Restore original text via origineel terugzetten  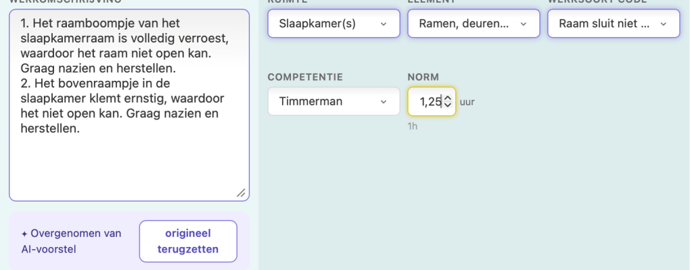click(x=188, y=242)
